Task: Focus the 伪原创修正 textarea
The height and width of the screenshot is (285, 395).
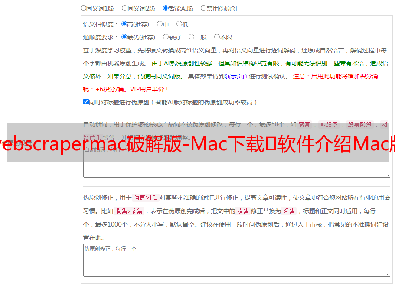Action: tap(237, 260)
